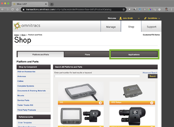
Task: Click the John Smith user icon
Action: point(121,18)
